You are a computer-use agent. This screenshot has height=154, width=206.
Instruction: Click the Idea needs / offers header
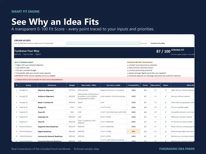(89, 85)
